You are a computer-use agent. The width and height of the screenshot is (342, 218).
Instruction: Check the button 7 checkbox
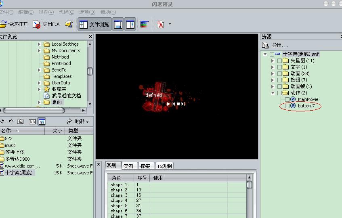(287, 106)
